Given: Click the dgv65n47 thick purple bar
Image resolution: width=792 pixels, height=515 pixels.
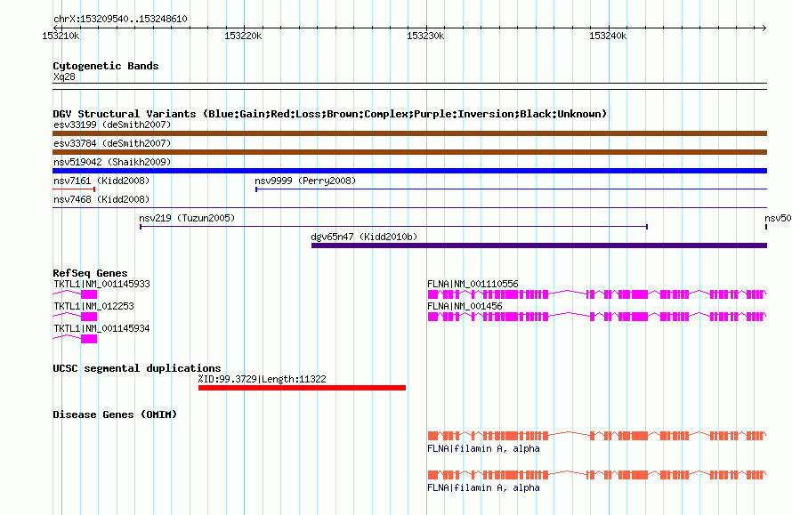Looking at the screenshot, I should coord(539,245).
